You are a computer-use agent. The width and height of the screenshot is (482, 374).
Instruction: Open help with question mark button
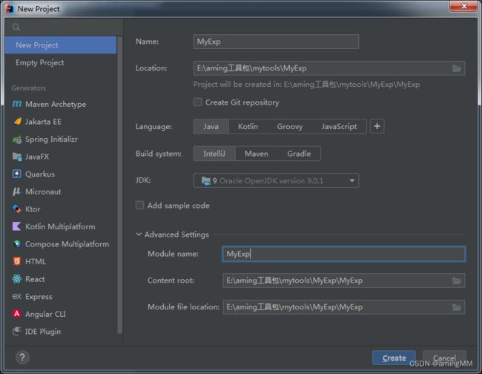point(22,358)
